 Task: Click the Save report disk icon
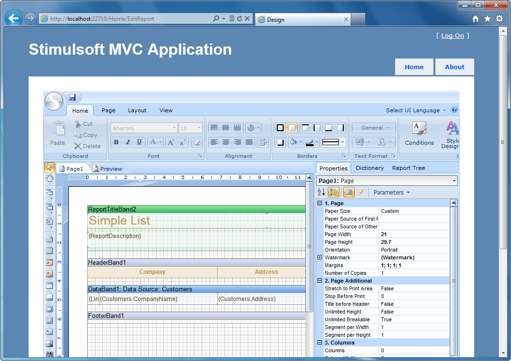(x=72, y=97)
